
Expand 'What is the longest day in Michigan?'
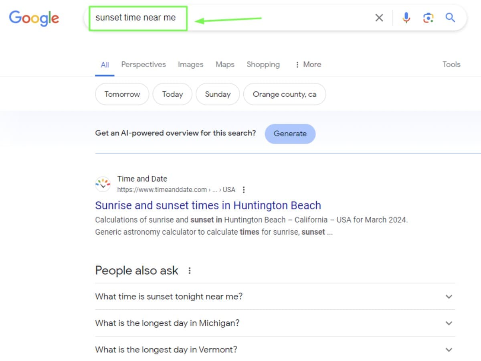[275, 323]
